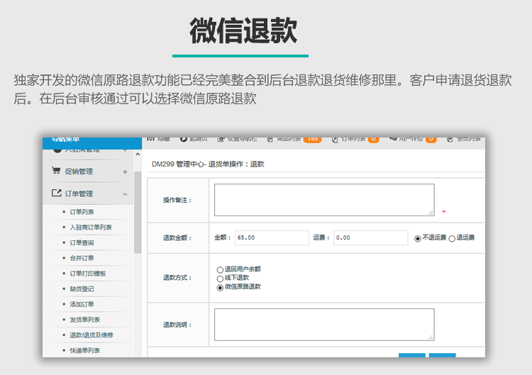
Task: Click the breadcrumb text 退货单操作：退款
Action: point(236,164)
